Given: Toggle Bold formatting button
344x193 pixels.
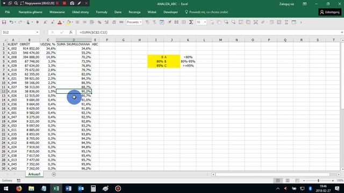Looking at the screenshot, I should click(x=38, y=22).
